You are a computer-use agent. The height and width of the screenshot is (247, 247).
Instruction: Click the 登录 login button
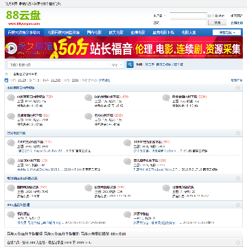point(217,23)
